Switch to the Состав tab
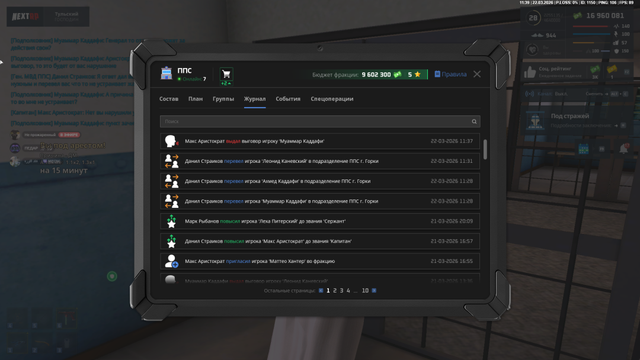Viewport: 640px width, 360px height. [169, 99]
